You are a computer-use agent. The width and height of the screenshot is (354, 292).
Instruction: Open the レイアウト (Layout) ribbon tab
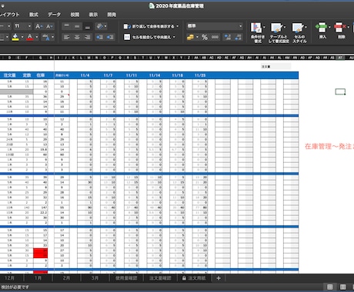[9, 15]
